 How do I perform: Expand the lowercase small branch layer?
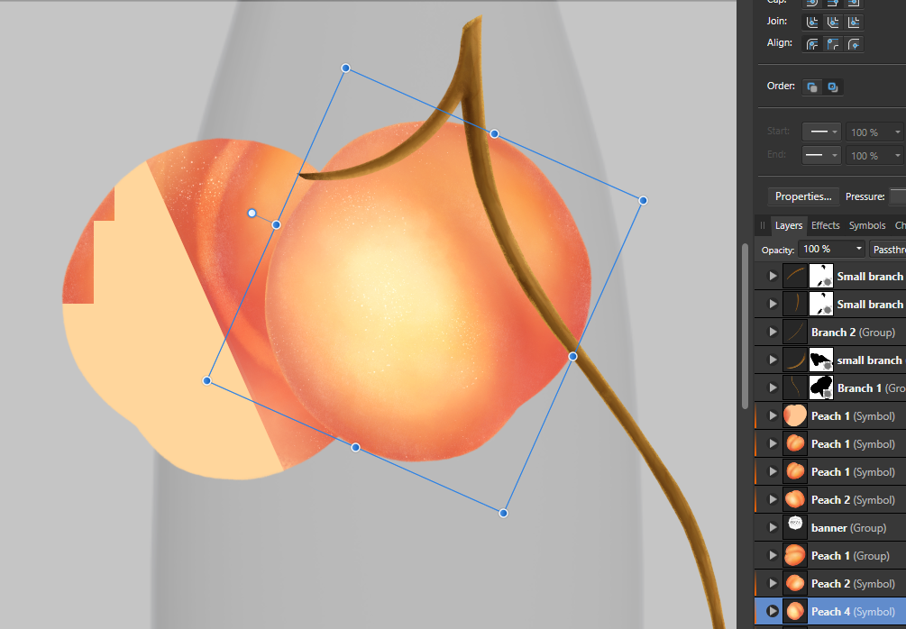[773, 360]
